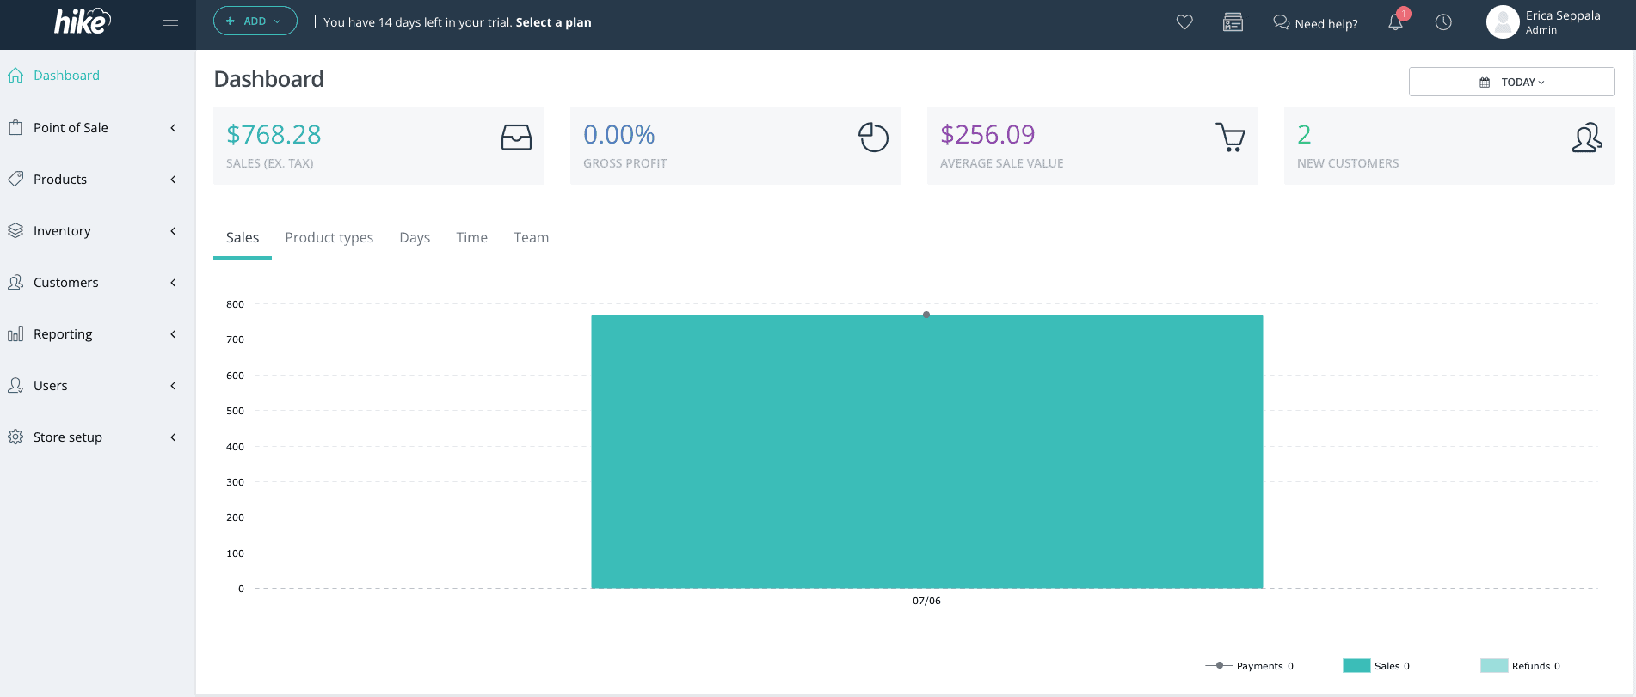
Task: Click the Dashboard home icon
Action: [x=15, y=75]
